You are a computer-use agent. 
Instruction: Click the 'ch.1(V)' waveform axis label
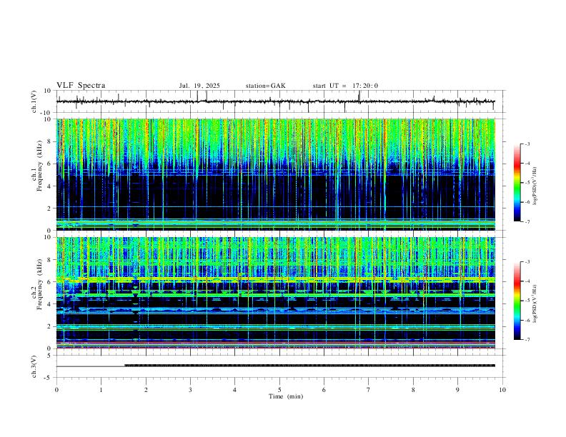tap(34, 101)
